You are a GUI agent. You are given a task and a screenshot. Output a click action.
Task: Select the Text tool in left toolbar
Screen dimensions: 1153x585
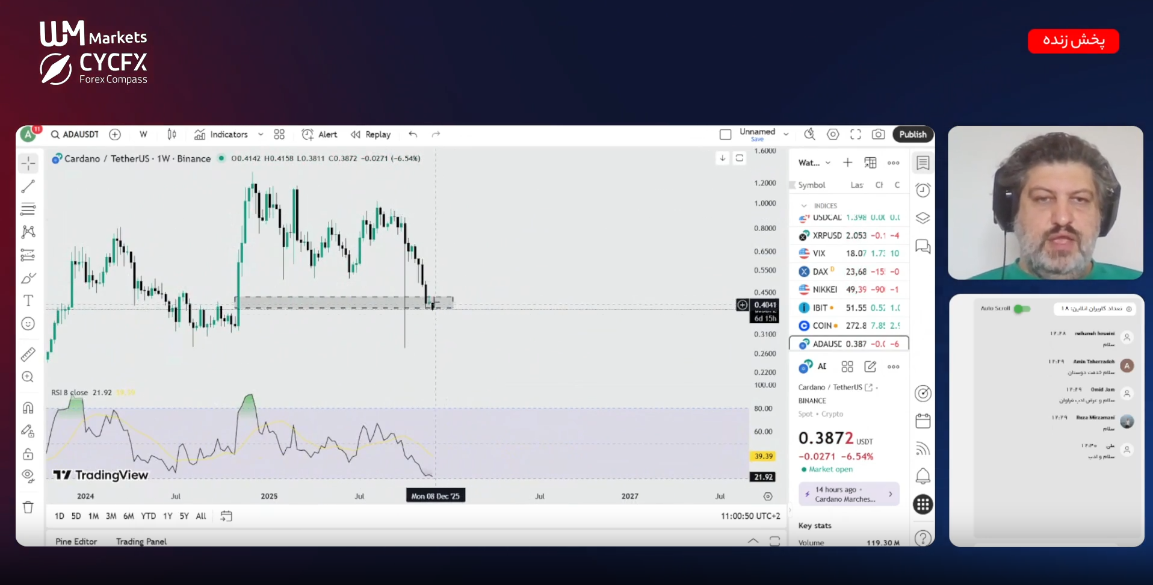(x=28, y=300)
